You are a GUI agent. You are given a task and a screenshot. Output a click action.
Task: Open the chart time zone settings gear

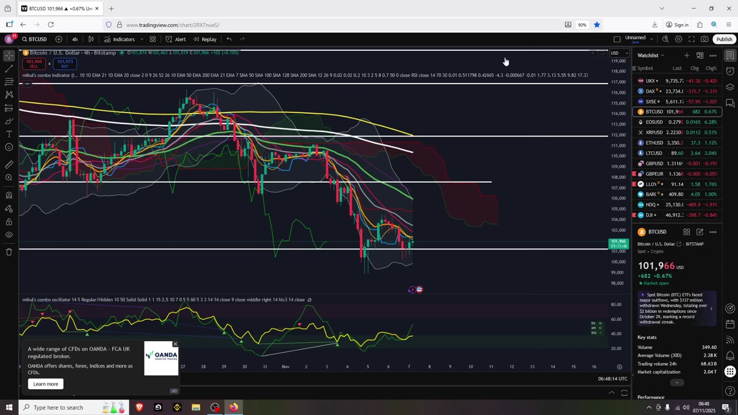[620, 367]
